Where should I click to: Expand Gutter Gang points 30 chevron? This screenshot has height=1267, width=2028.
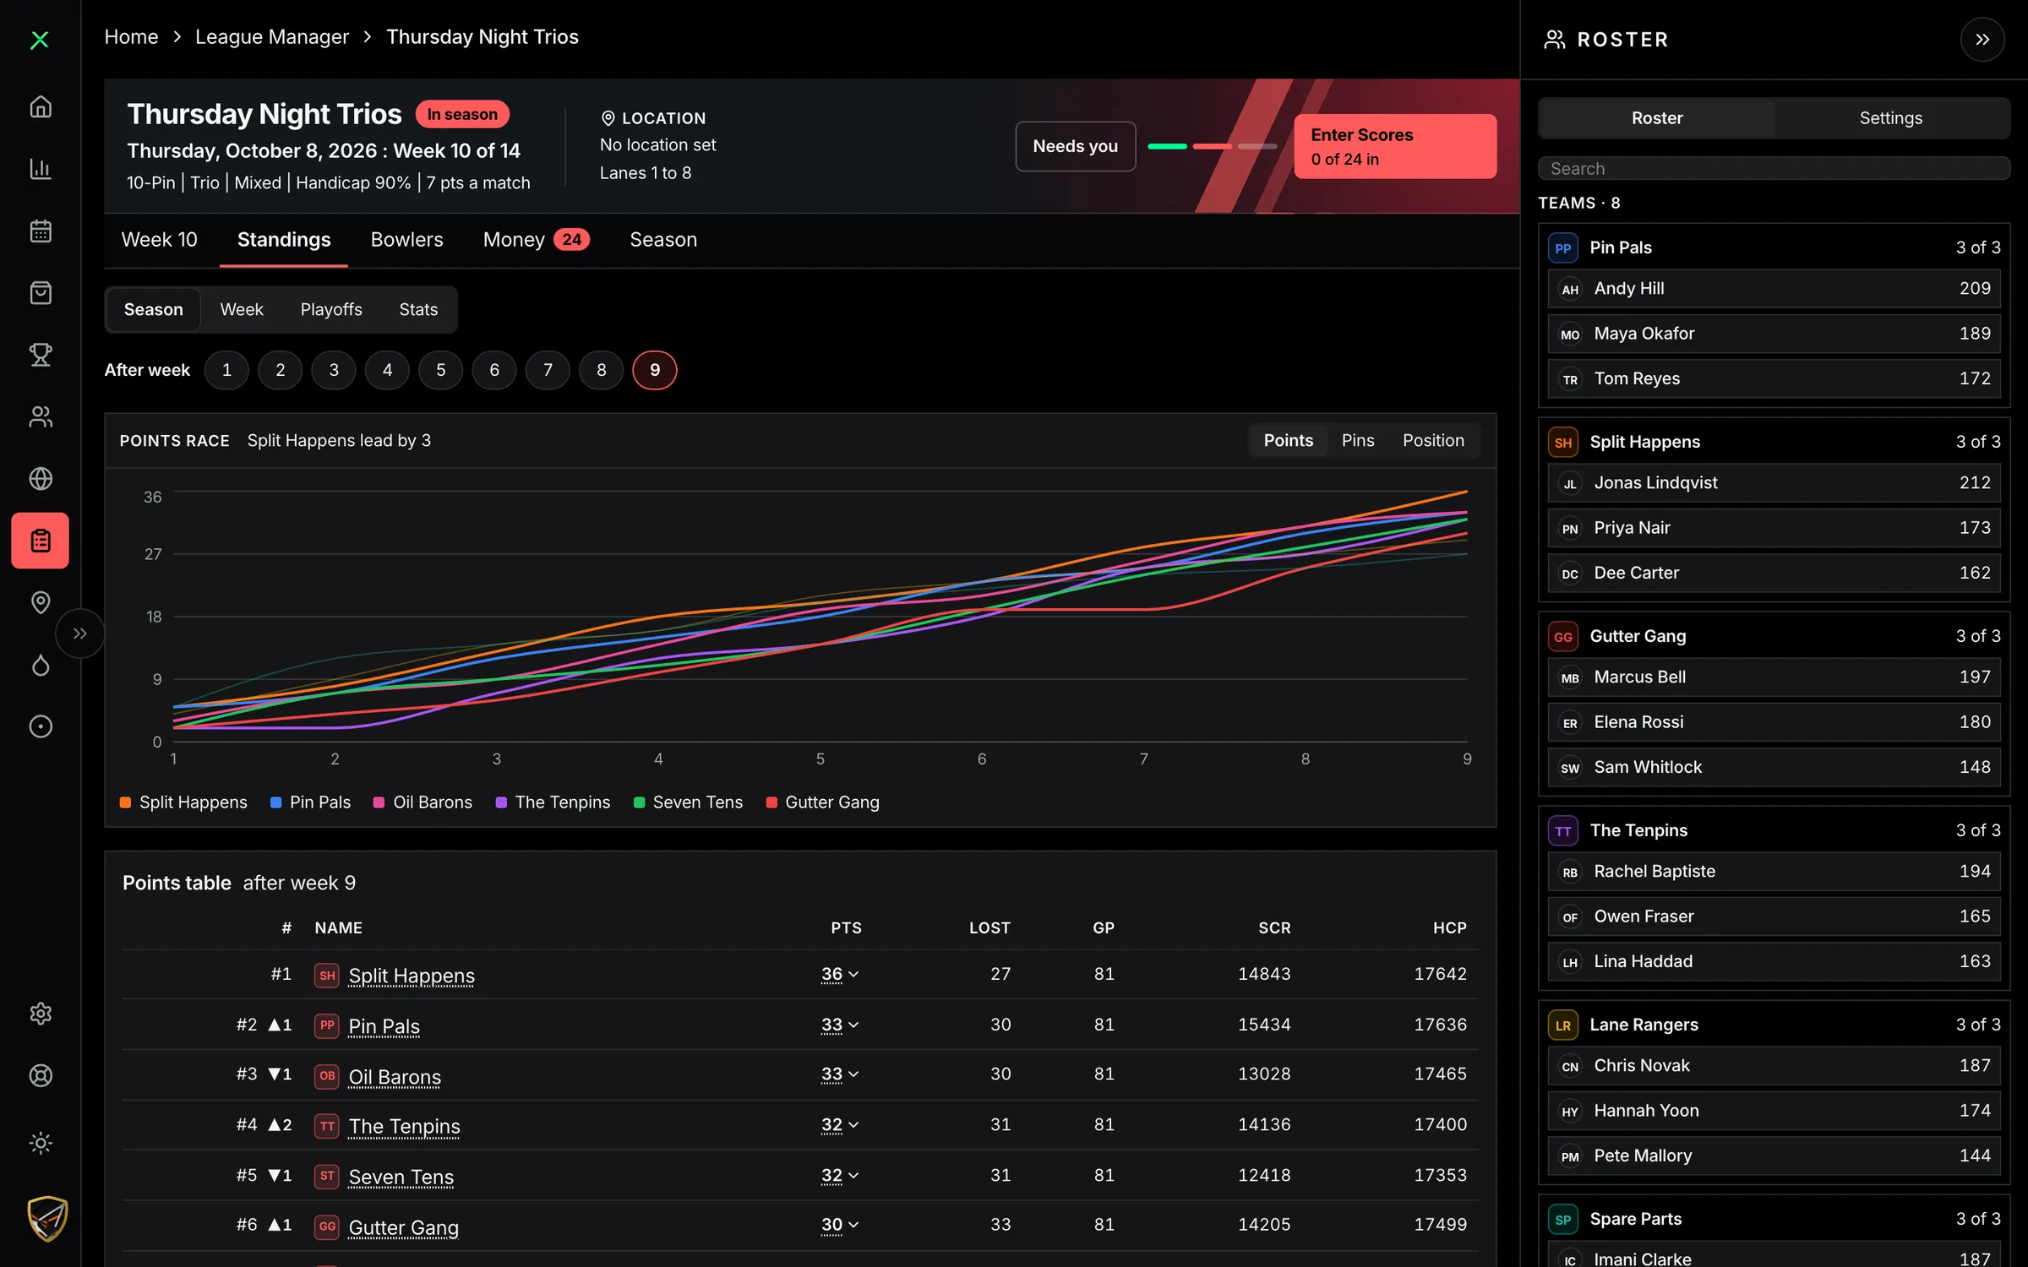click(853, 1225)
